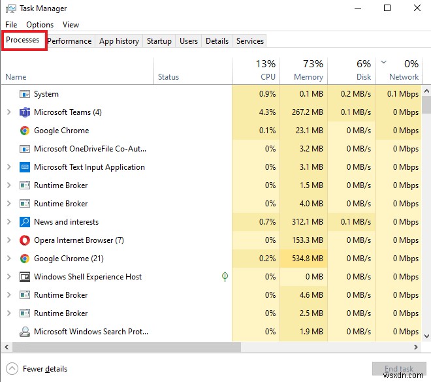Click the Microsoft Text Input Application icon

click(25, 167)
